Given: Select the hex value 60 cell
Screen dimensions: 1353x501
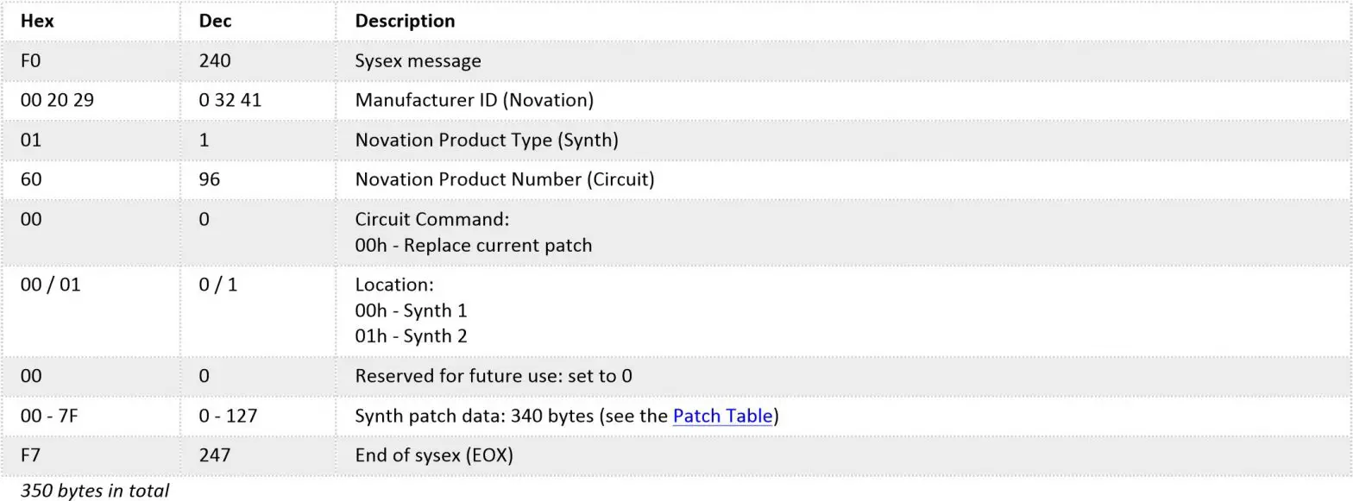Looking at the screenshot, I should tap(30, 179).
